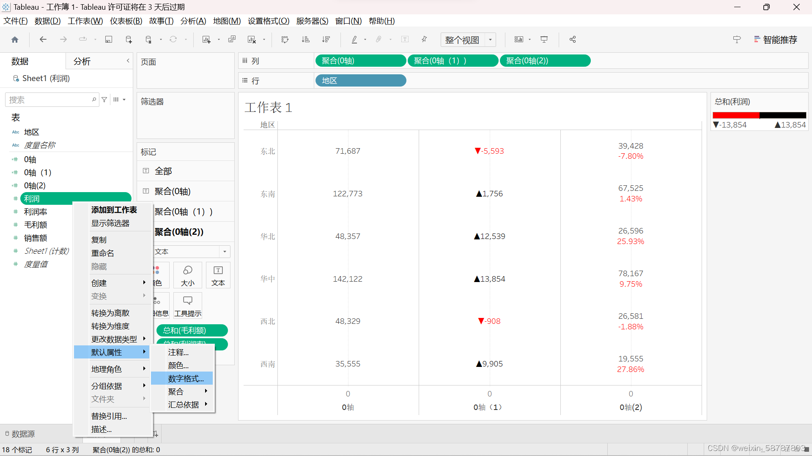Select 数字格式... from the submenu
Image resolution: width=812 pixels, height=456 pixels.
click(x=186, y=378)
